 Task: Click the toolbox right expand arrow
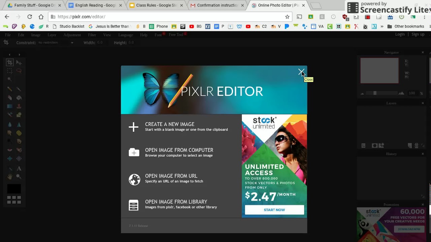coord(19,54)
